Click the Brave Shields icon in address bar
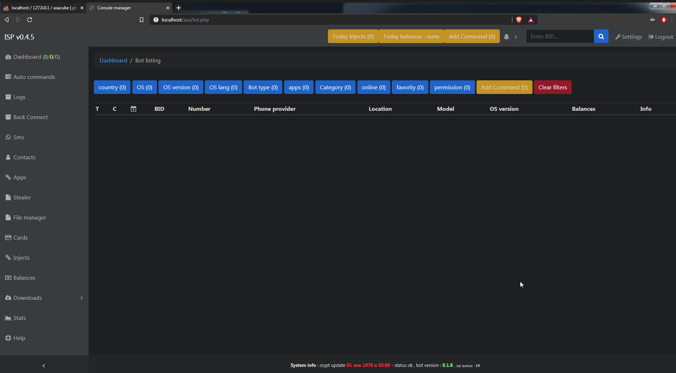 coord(519,20)
